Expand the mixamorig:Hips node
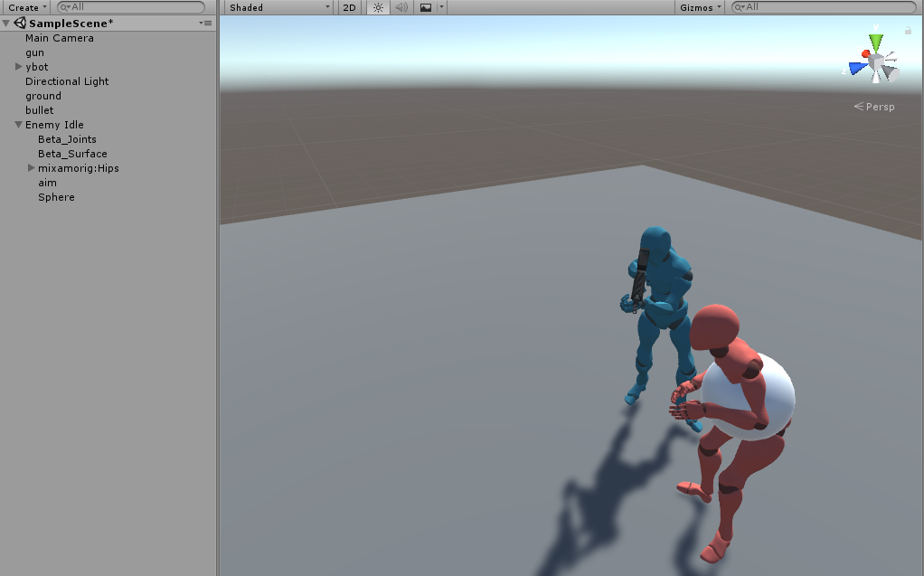The height and width of the screenshot is (576, 924). pyautogui.click(x=32, y=168)
